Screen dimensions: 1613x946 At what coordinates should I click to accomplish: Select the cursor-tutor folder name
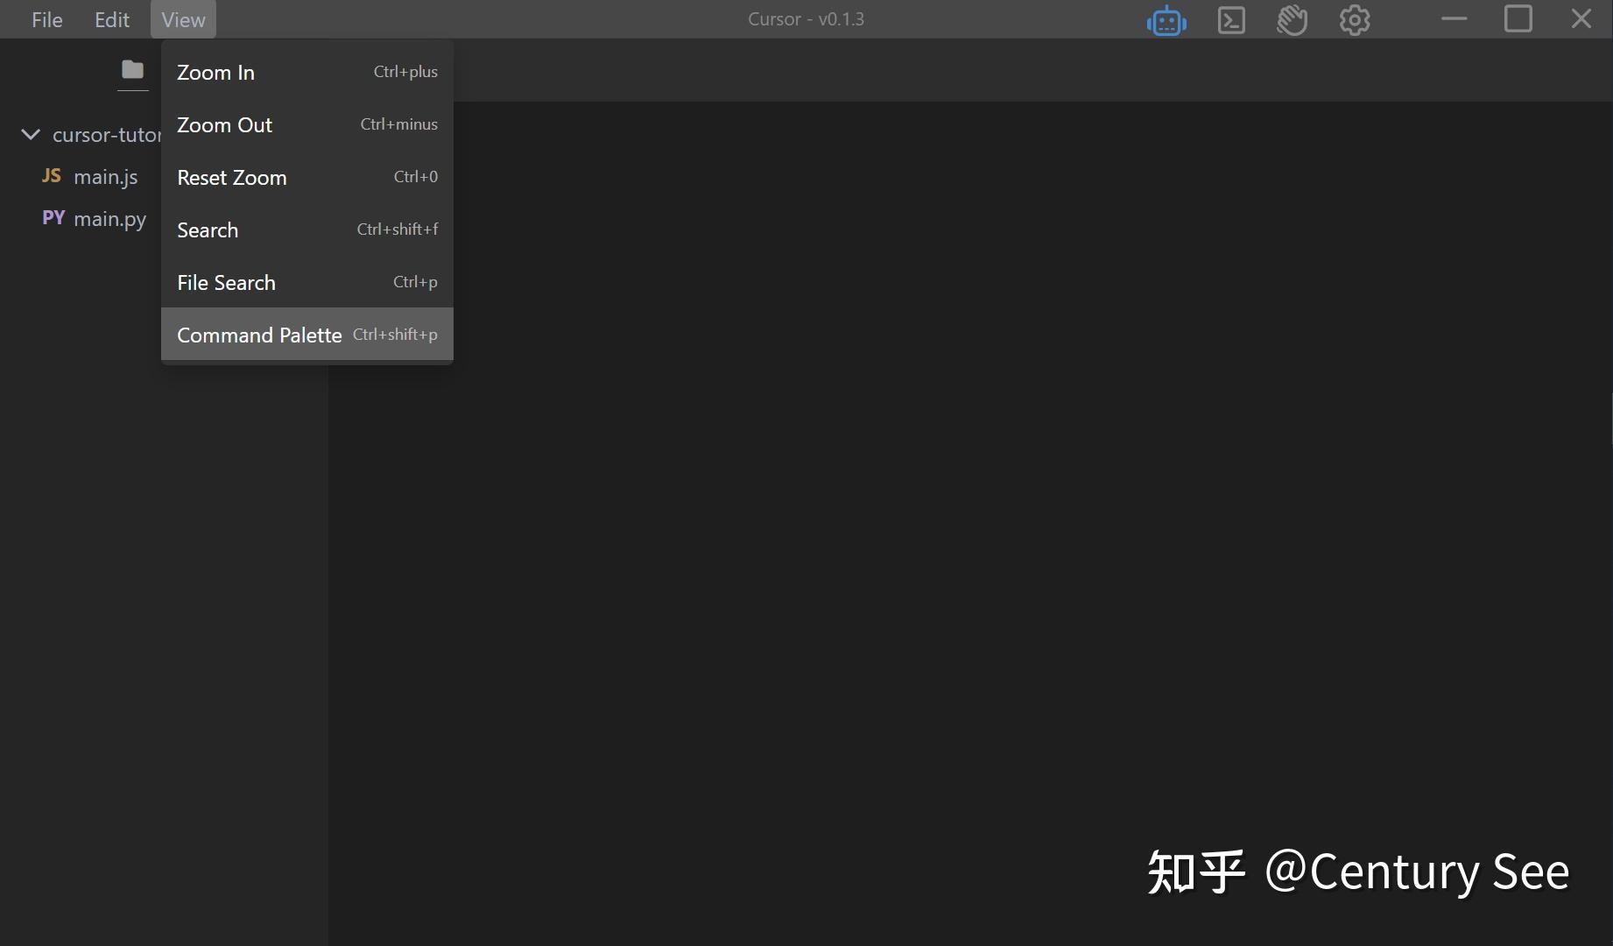click(x=107, y=135)
